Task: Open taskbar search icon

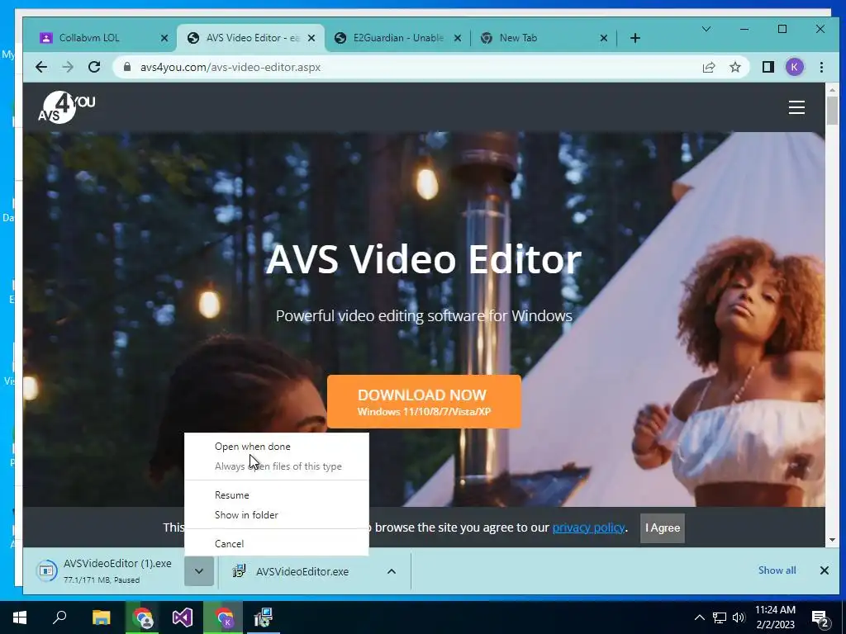Action: pos(59,617)
